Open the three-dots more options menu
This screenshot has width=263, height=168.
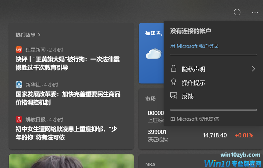(255, 13)
